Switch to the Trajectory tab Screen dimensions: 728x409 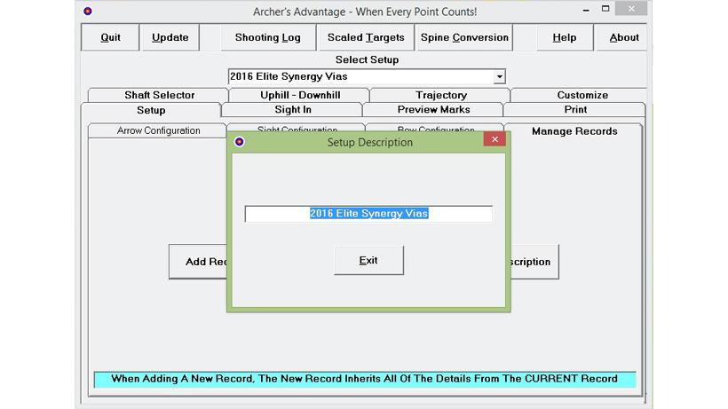pos(440,95)
